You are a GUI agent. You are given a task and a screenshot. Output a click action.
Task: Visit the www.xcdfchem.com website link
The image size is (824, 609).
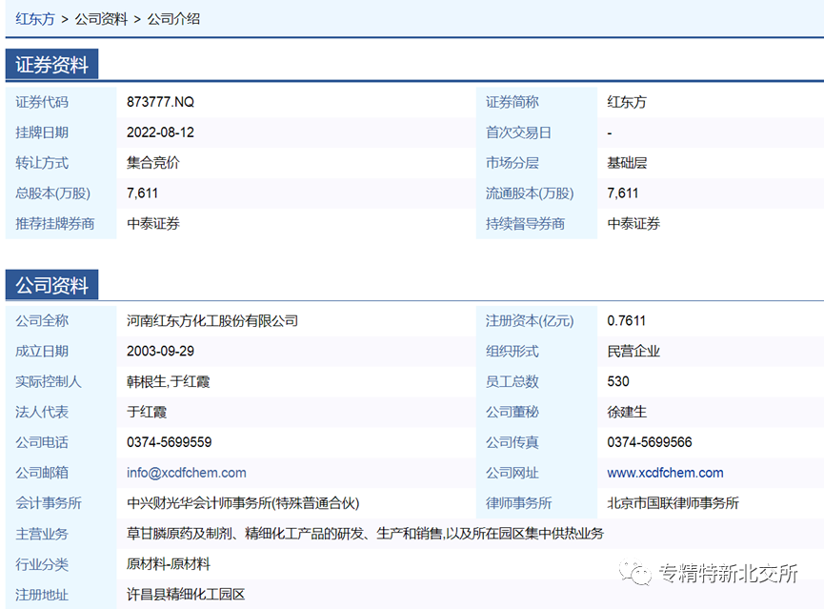click(x=665, y=473)
